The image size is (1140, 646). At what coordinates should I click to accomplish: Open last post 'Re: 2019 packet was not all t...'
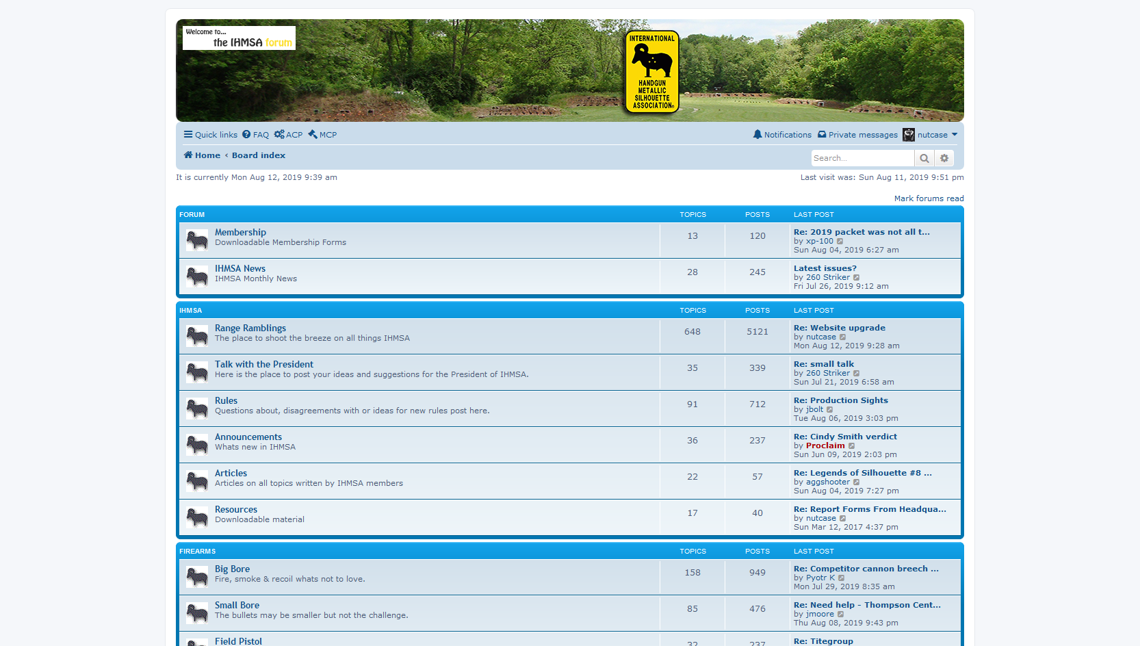tap(862, 232)
